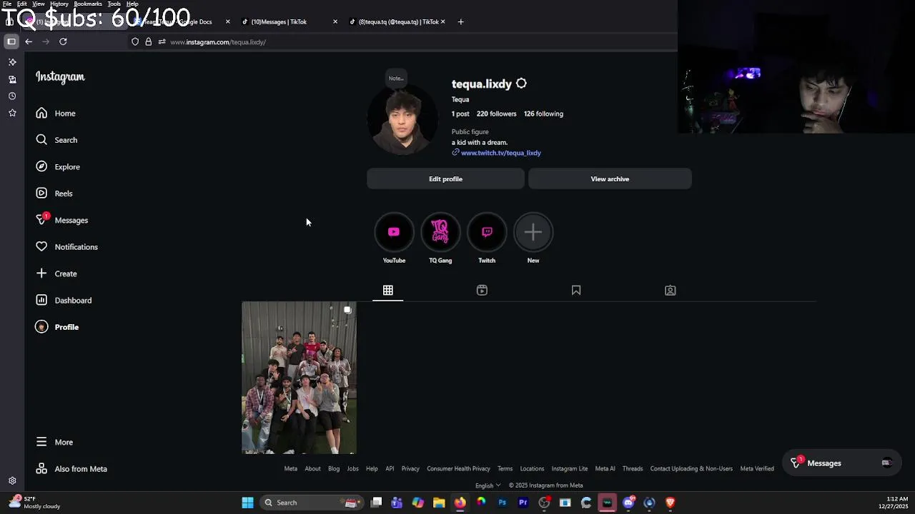
Task: Click the Meta footer link
Action: (x=290, y=469)
